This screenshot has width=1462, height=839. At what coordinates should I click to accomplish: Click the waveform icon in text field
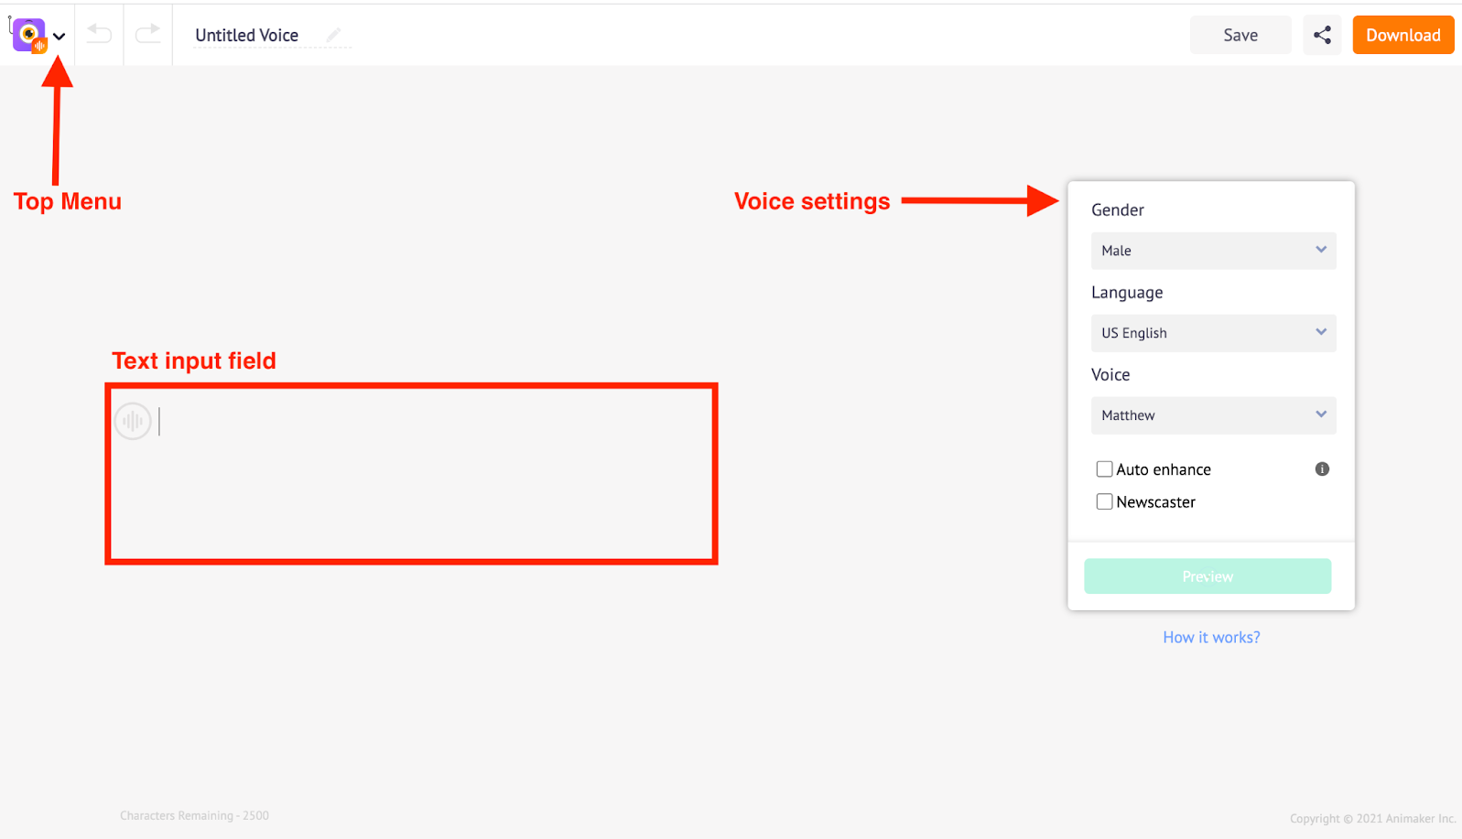pos(133,421)
